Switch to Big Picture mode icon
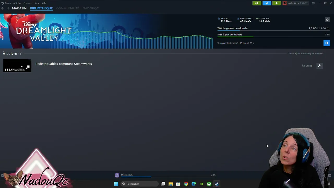Screen dimensions: 334x188 [313, 3]
